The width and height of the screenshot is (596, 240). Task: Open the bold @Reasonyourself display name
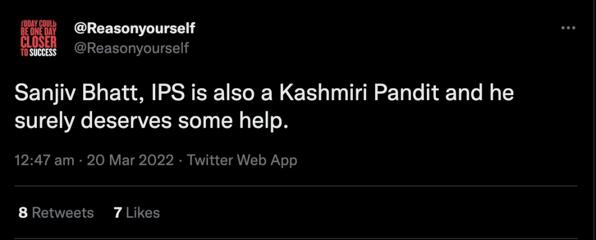pos(134,29)
